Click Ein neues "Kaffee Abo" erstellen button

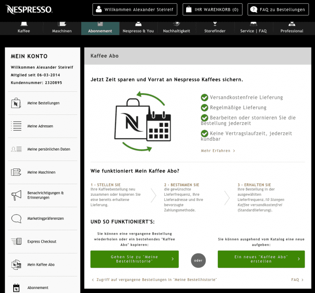pyautogui.click(x=261, y=259)
